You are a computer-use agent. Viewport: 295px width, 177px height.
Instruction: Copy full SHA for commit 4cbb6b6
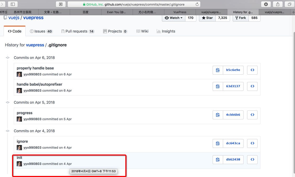click(x=218, y=115)
